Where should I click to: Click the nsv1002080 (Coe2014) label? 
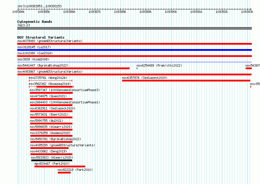click(35, 53)
